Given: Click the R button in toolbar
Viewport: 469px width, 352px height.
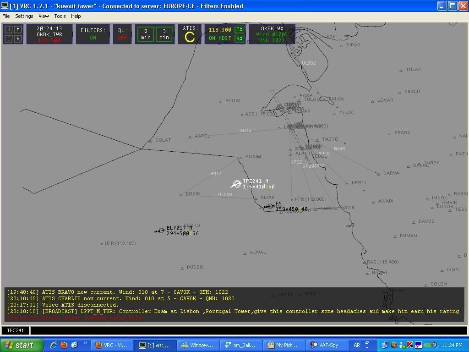Looking at the screenshot, I should pos(18,38).
